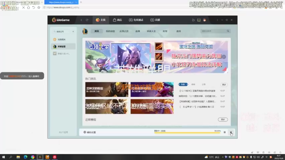Open Windows taskbar search

pyautogui.click(x=11, y=157)
